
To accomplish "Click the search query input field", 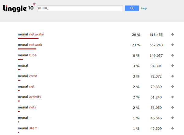I will [80, 9].
